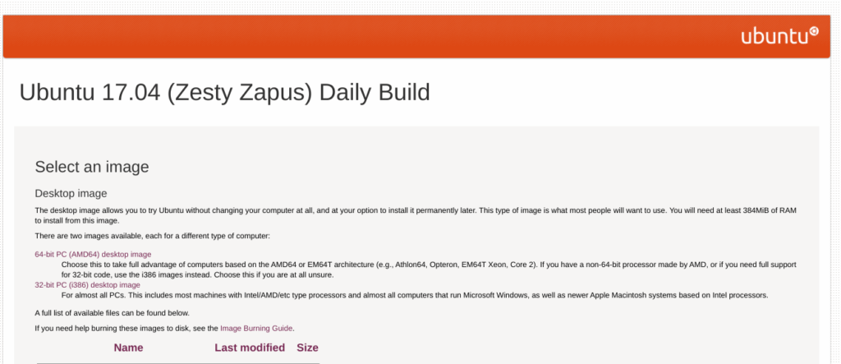
Task: Click the orange header banner
Action: [x=416, y=36]
